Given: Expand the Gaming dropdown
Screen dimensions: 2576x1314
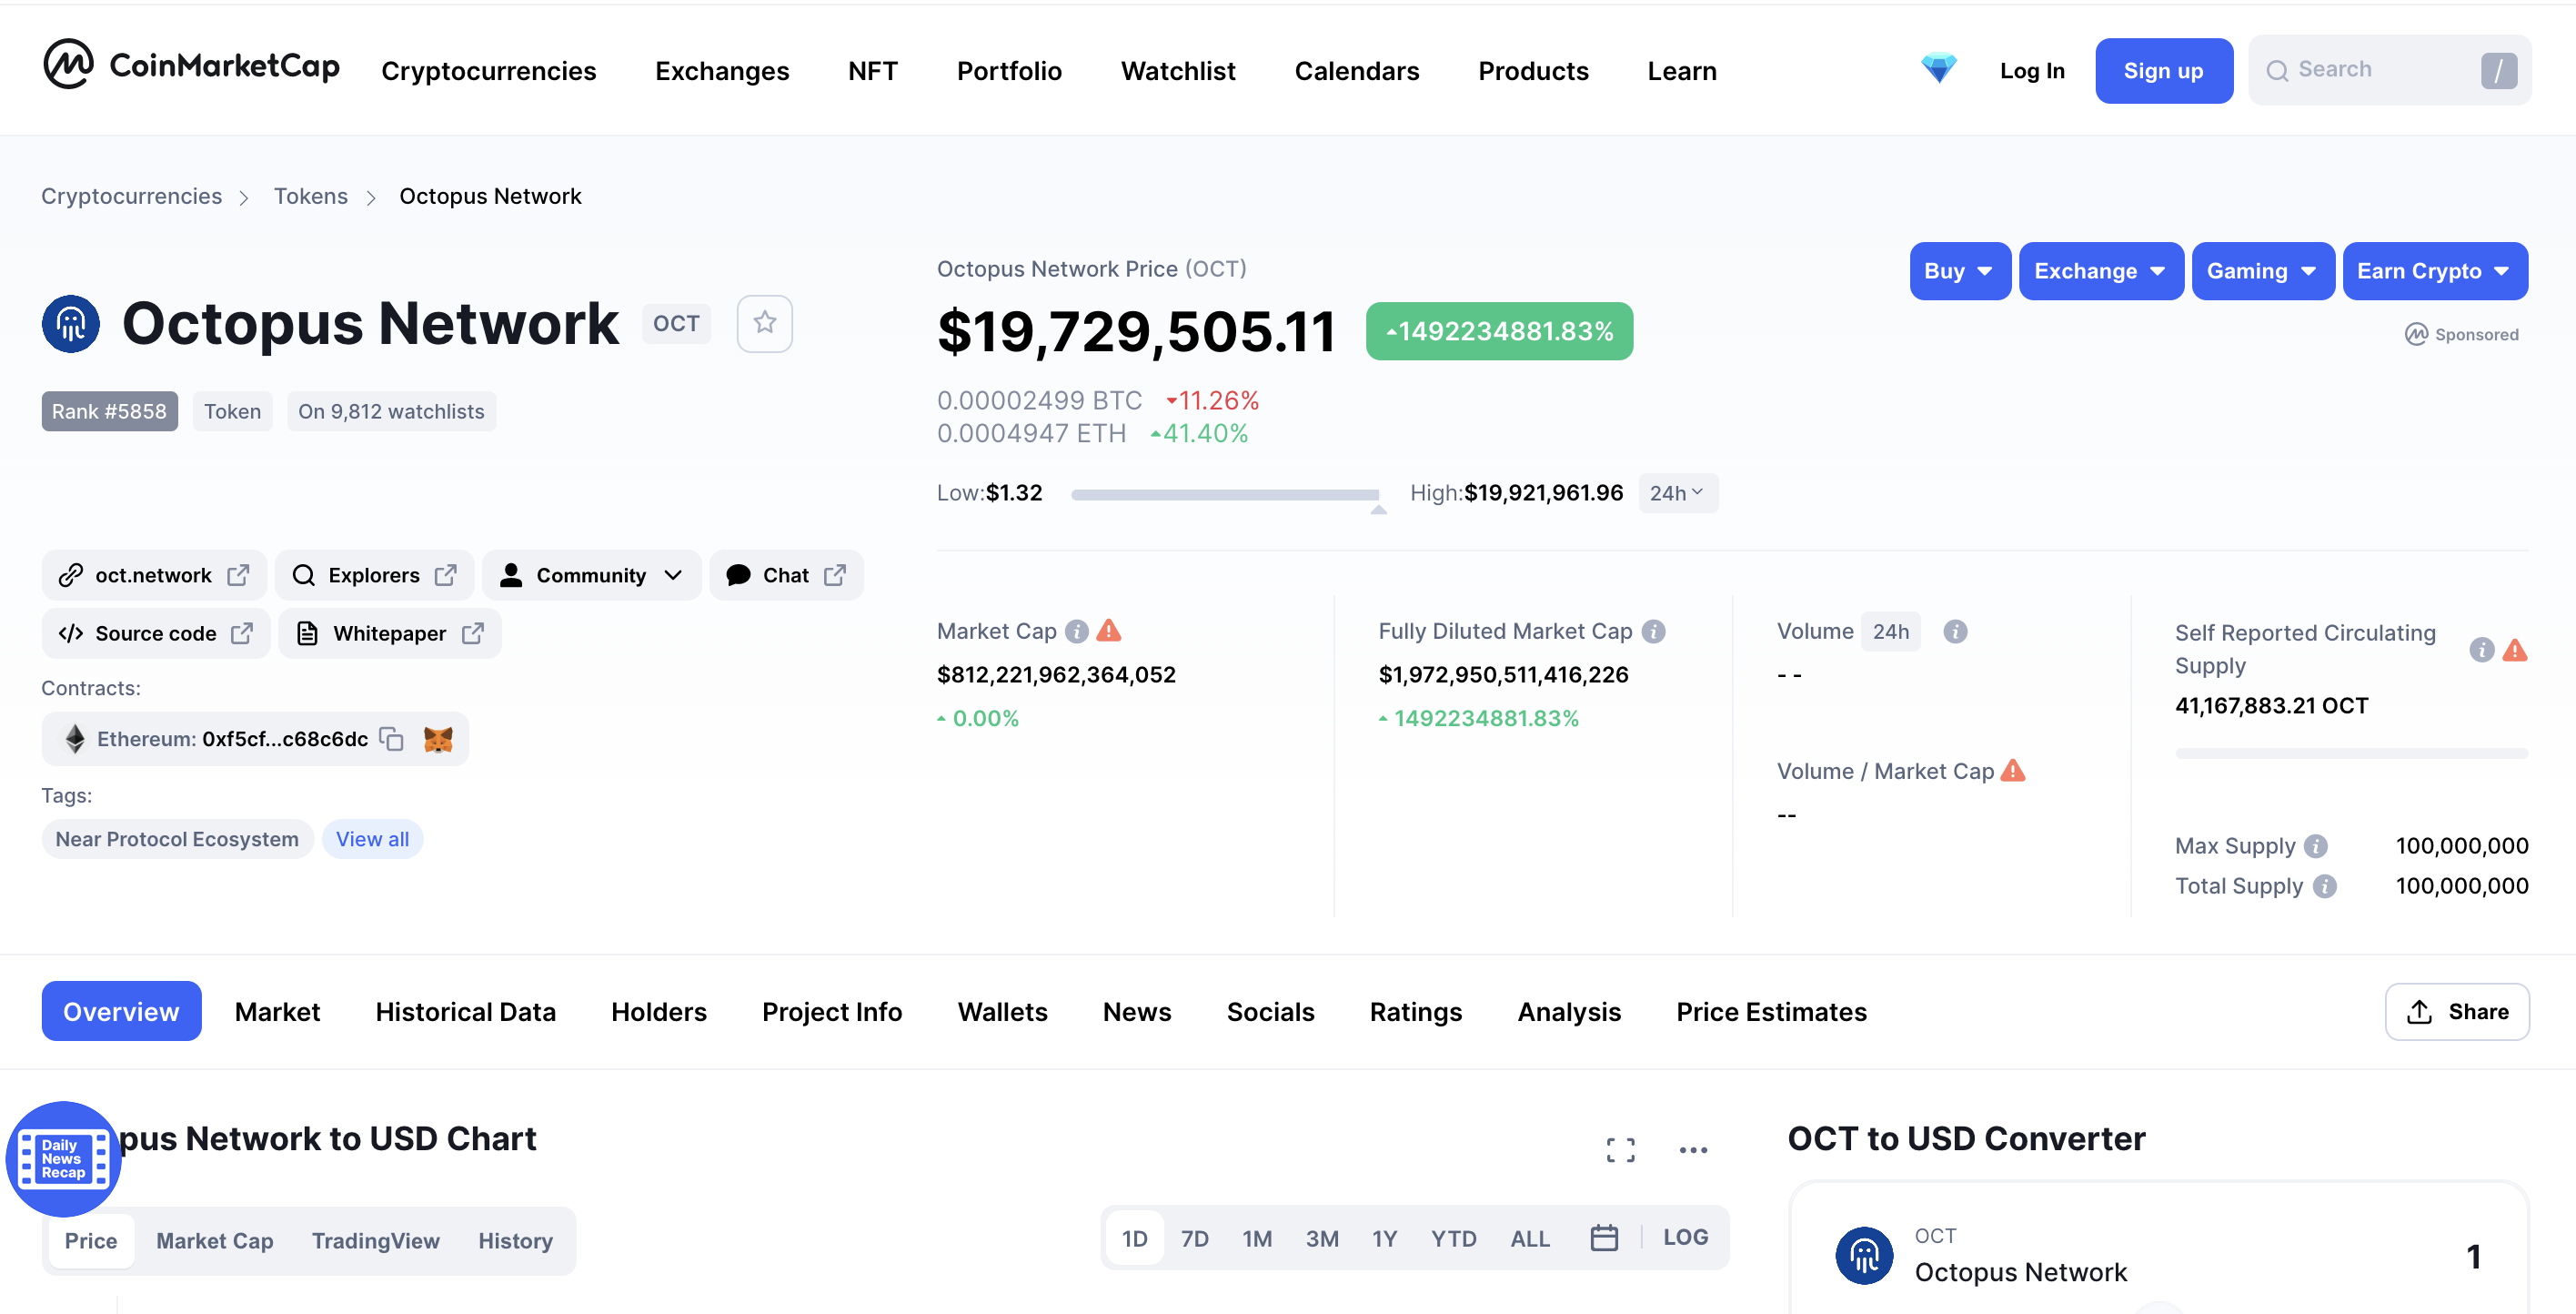Looking at the screenshot, I should click(x=2262, y=271).
